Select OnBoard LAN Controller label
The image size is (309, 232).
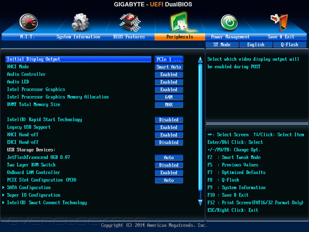click(x=33, y=172)
